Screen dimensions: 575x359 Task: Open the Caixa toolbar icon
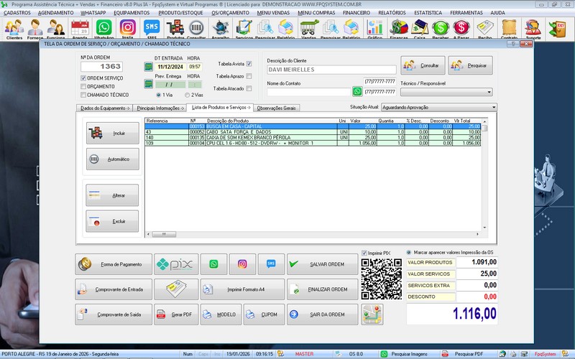coord(420,29)
